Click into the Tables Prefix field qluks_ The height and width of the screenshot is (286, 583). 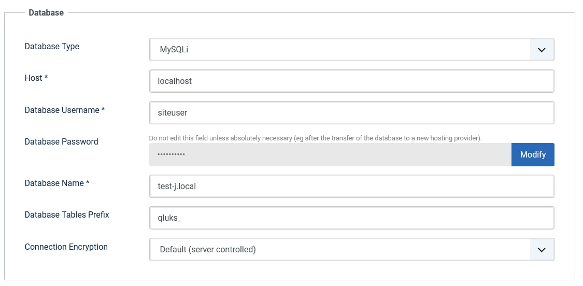pos(351,218)
